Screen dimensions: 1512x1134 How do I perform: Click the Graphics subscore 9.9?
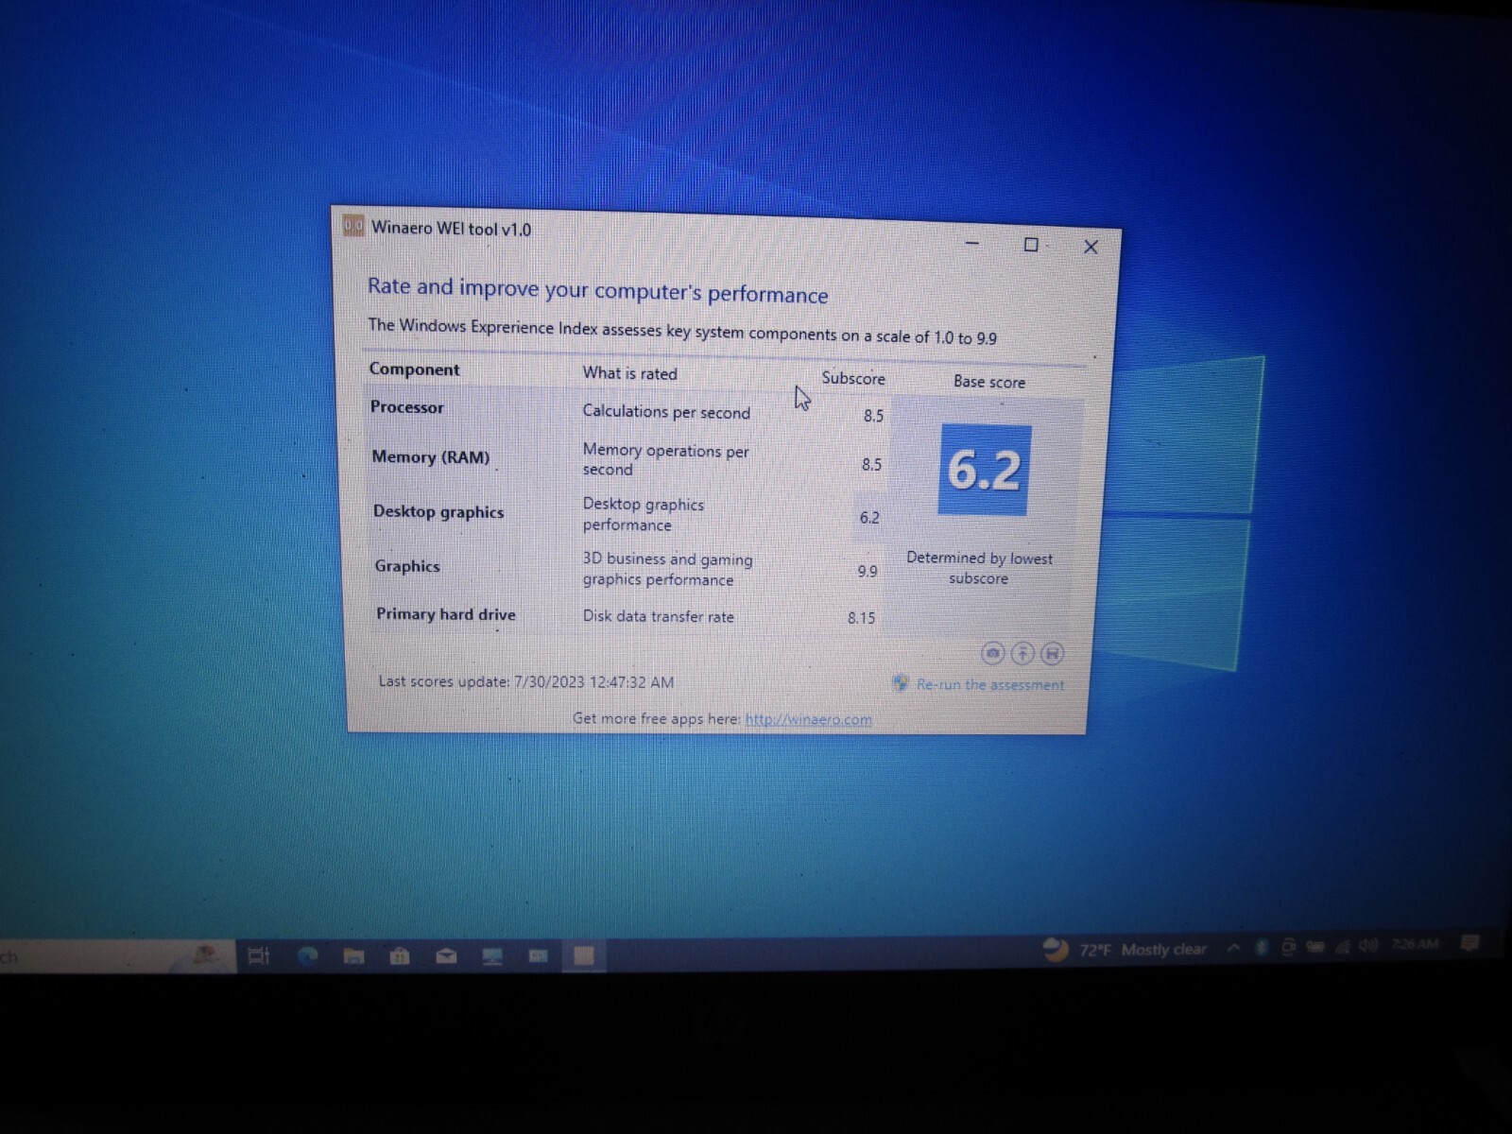868,571
